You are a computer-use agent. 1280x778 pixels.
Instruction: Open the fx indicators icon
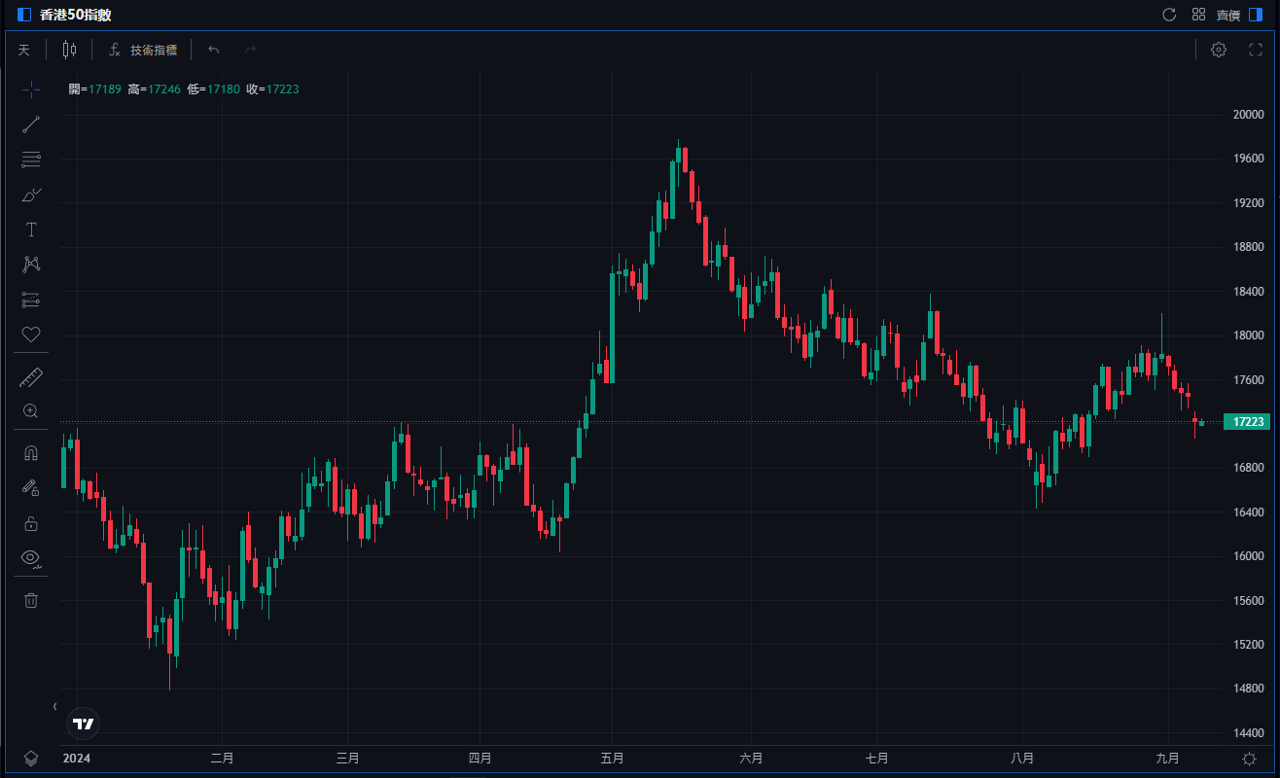(114, 50)
